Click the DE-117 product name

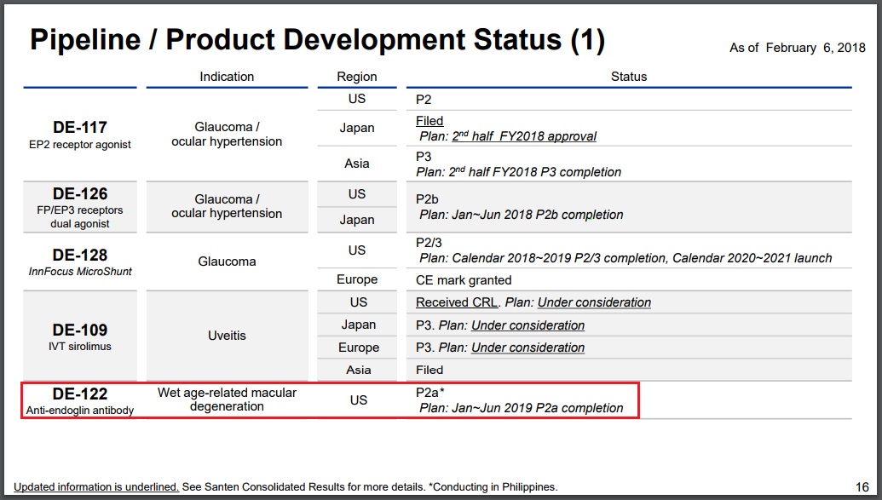(x=80, y=128)
